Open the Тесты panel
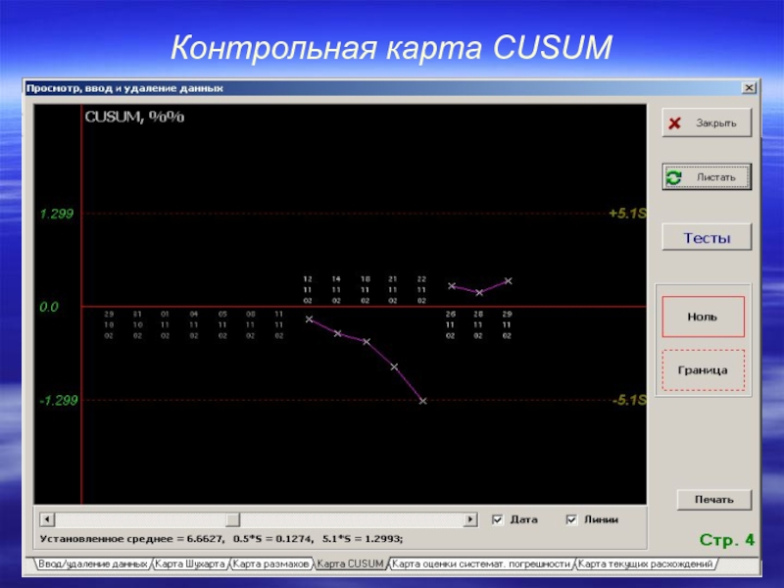784x588 pixels. click(706, 237)
